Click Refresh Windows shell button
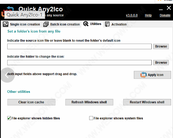This screenshot has width=173, height=138. point(89,102)
